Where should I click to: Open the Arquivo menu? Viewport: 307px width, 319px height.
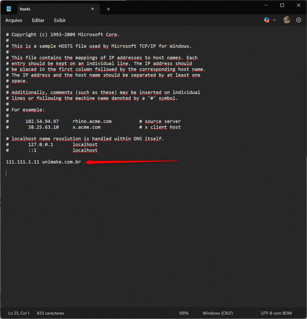click(14, 20)
